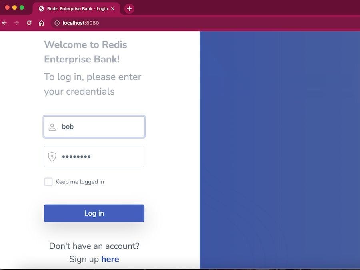Click the shield icon in the password field
360x270 pixels.
click(x=52, y=157)
